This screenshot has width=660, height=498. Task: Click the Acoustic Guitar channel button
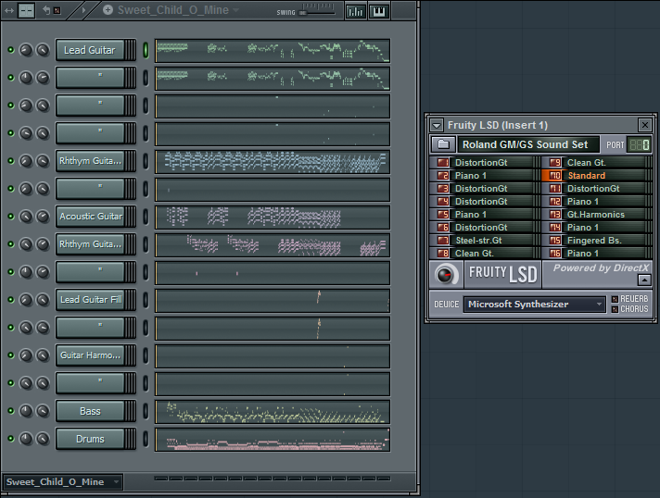point(90,217)
